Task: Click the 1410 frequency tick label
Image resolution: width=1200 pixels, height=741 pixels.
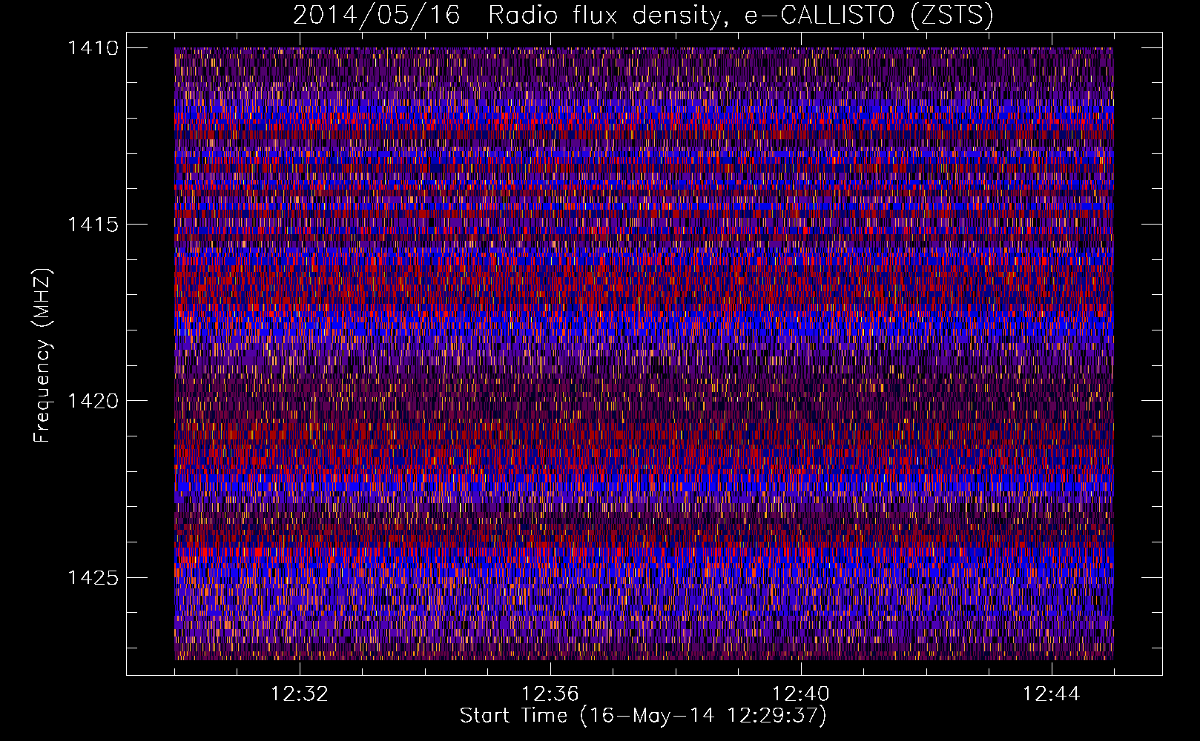Action: [93, 48]
